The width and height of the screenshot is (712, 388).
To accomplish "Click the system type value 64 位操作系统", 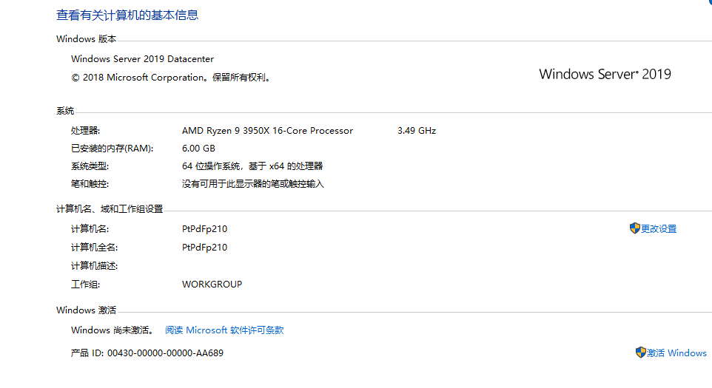I will [x=252, y=166].
